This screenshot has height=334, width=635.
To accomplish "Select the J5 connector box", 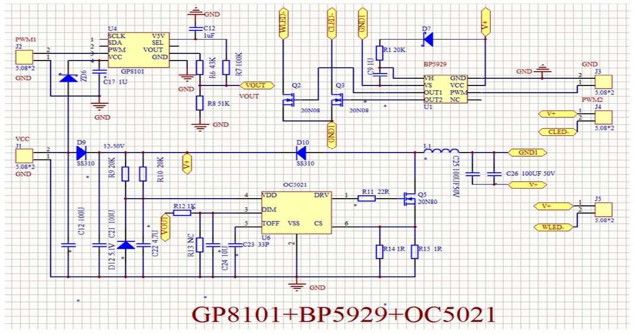I will [x=603, y=210].
